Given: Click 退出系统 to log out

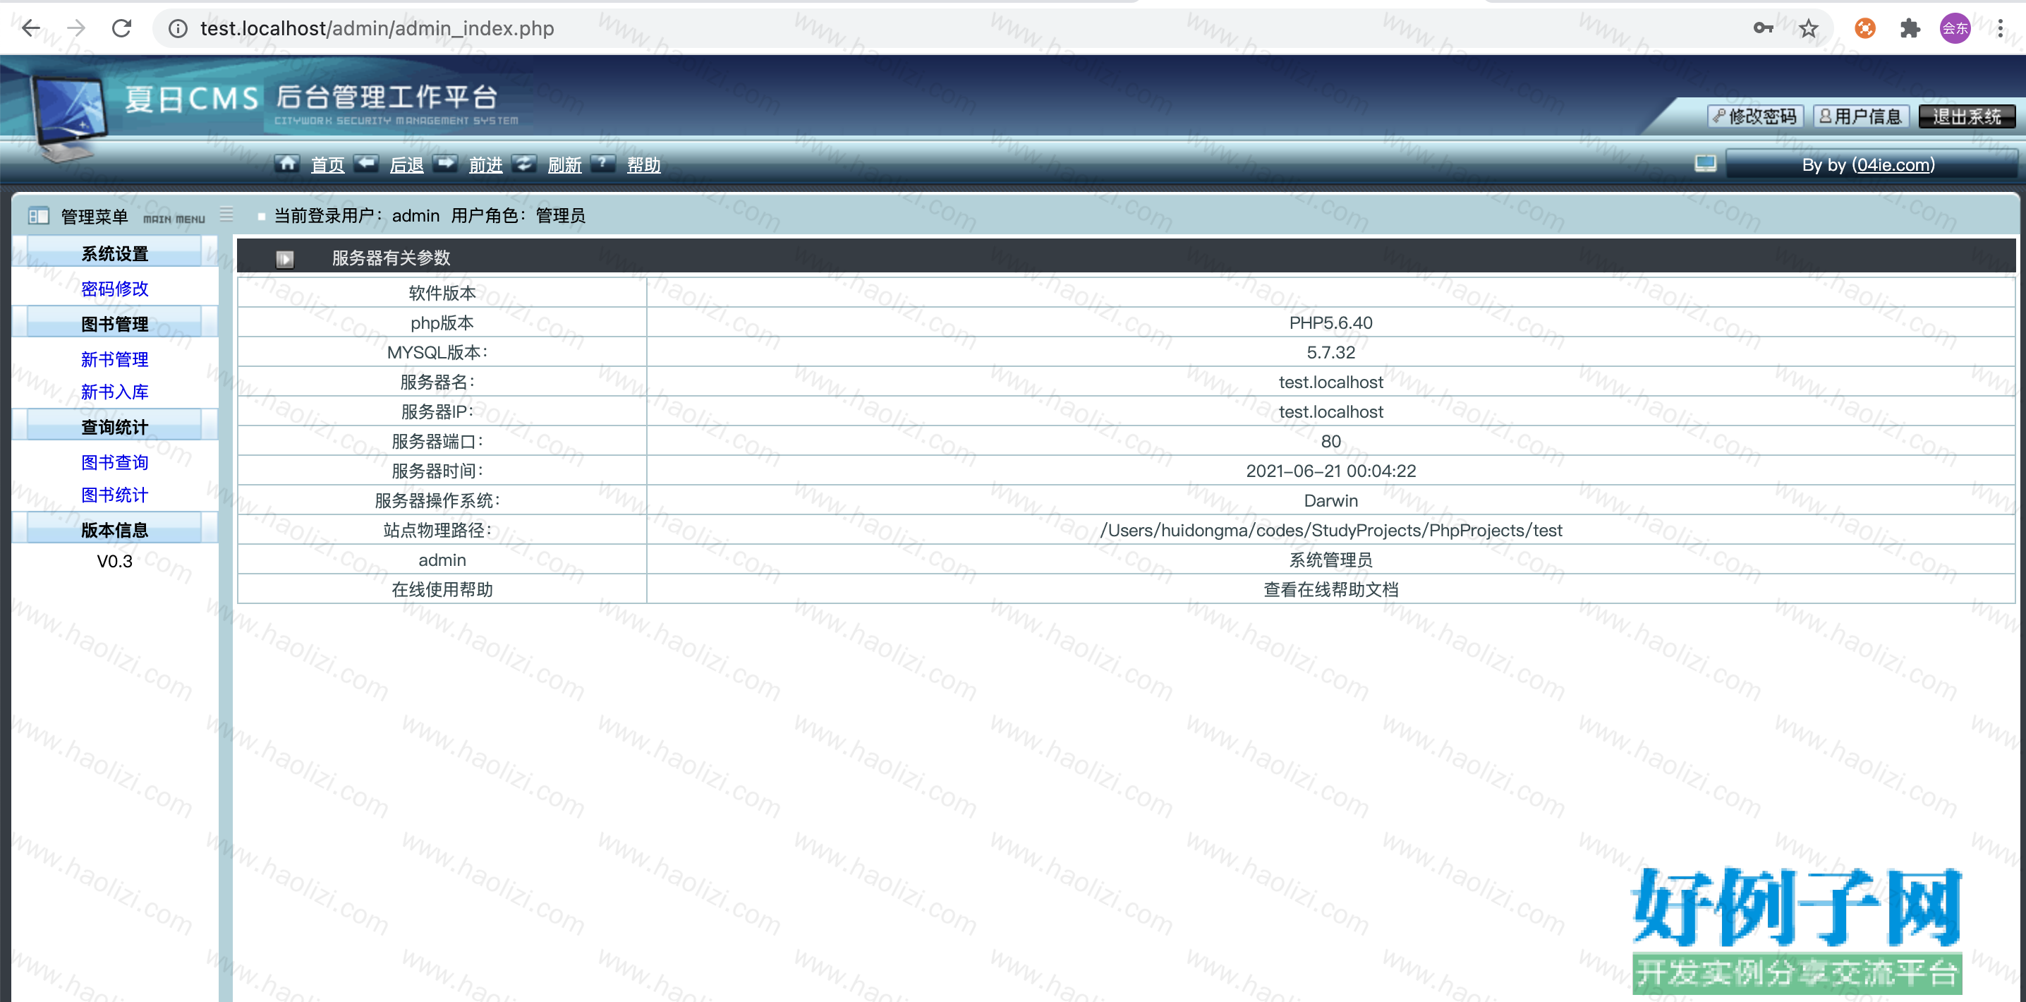Looking at the screenshot, I should 1966,116.
